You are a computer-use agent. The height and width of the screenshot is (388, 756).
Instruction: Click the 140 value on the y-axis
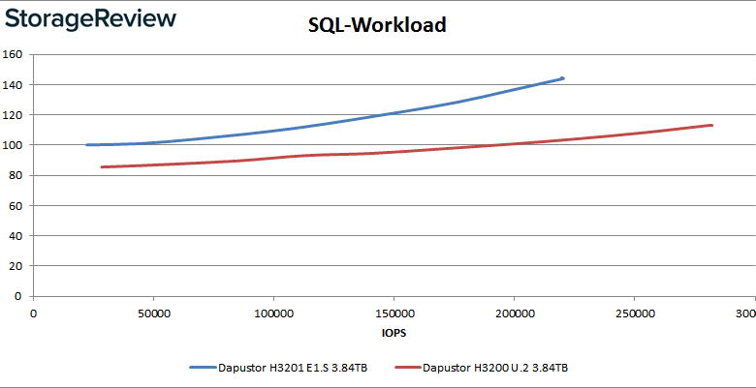tap(13, 85)
